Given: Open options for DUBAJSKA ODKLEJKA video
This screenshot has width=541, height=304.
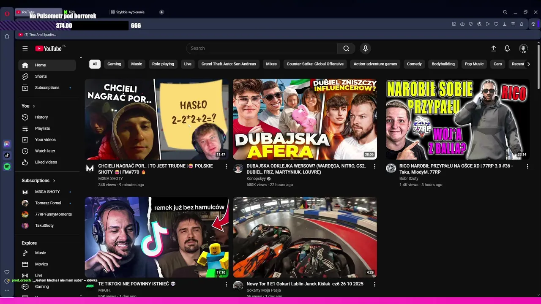Looking at the screenshot, I should (374, 166).
